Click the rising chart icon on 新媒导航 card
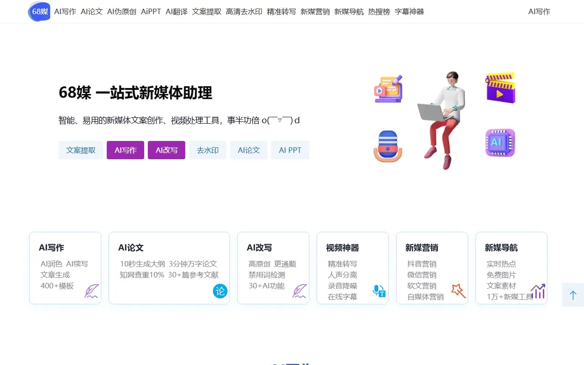 click(537, 291)
